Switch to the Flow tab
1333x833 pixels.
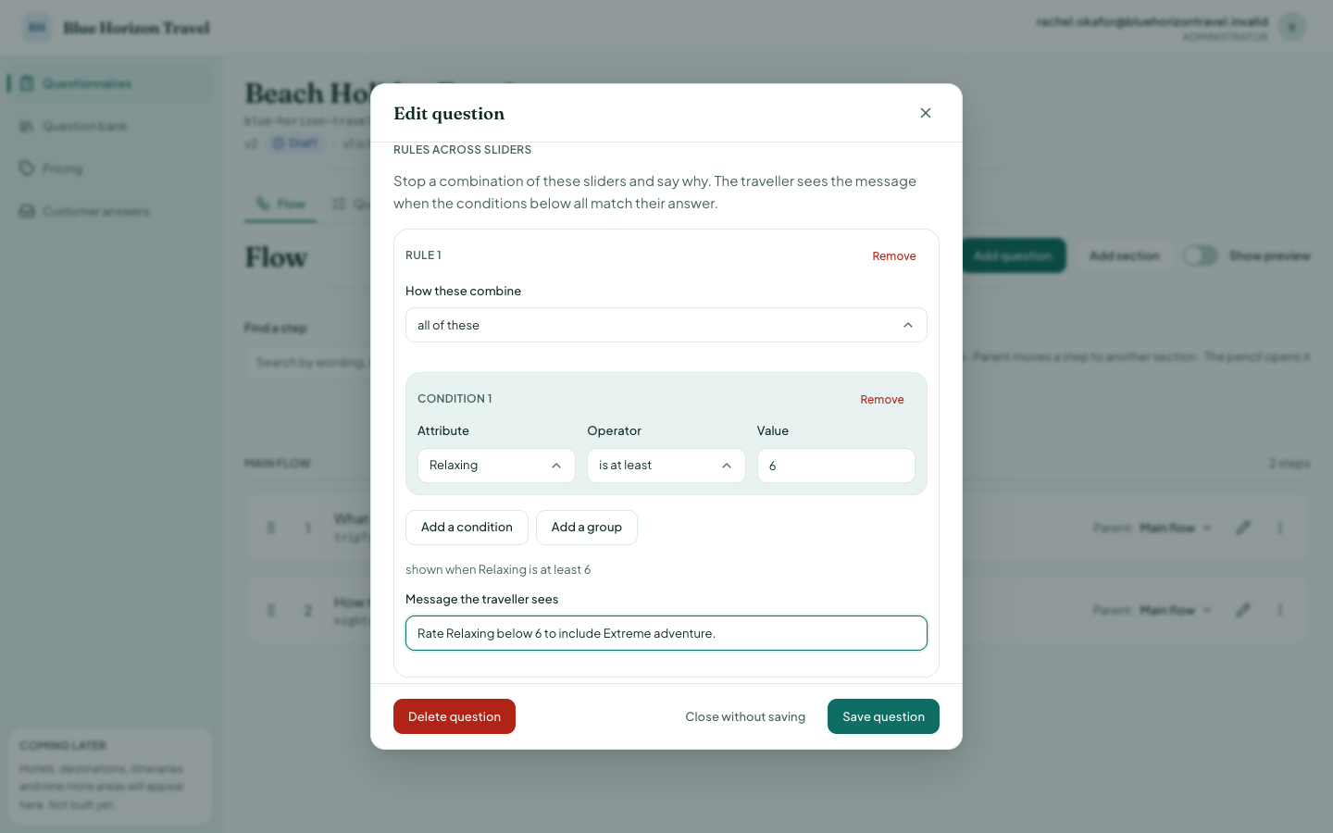[280, 204]
